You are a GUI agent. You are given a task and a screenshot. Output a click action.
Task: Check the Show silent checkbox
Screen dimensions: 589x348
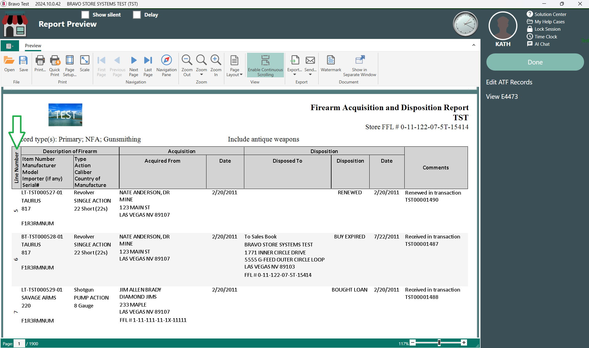[x=85, y=15]
